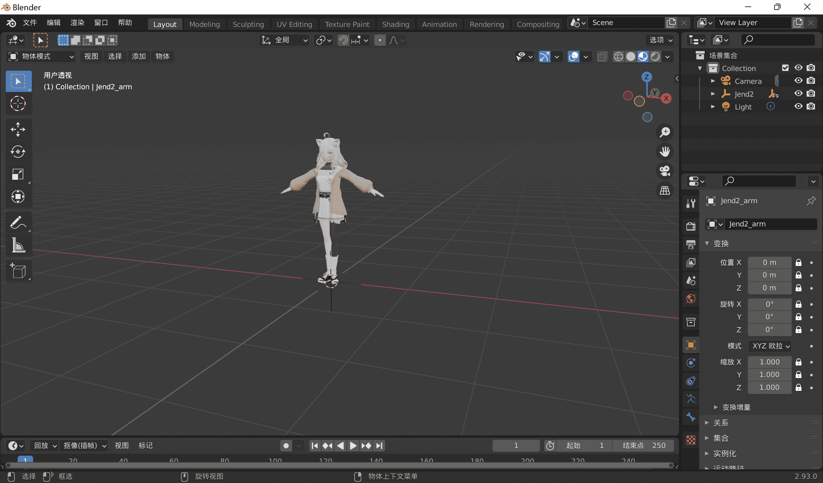Open the View Layer properties tab
The height and width of the screenshot is (483, 823).
pos(691,262)
